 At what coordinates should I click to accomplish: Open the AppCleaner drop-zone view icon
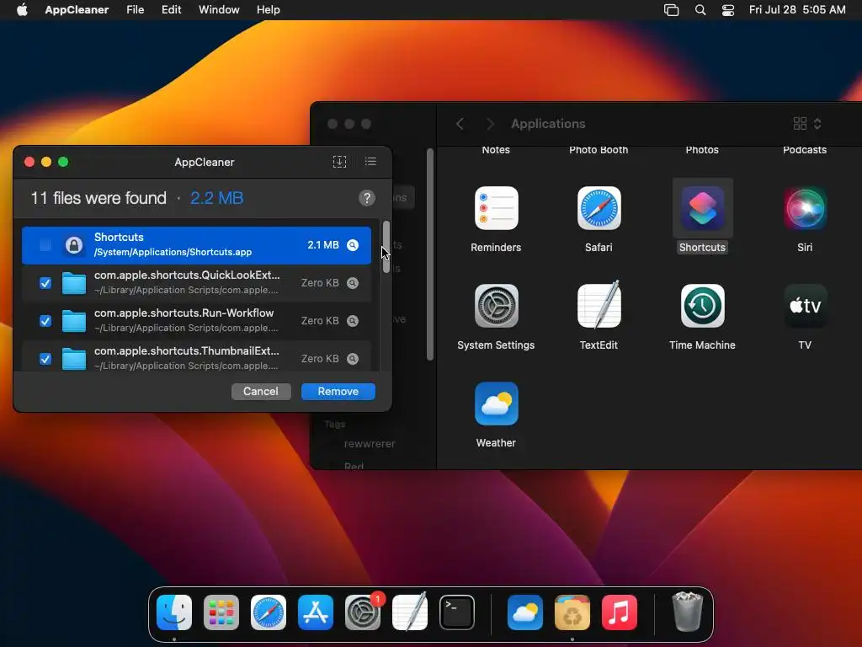coord(339,162)
